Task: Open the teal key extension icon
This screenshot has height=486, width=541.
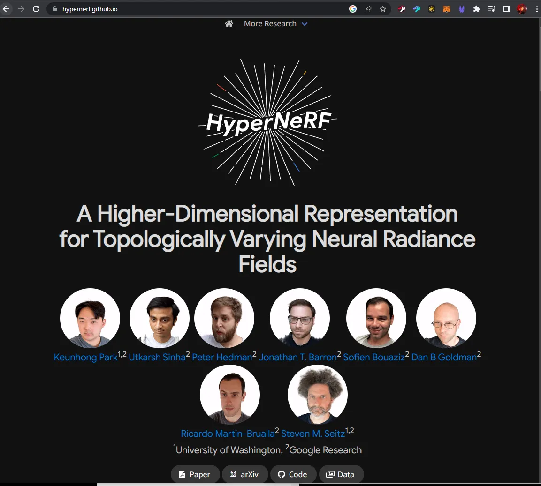Action: 417,9
